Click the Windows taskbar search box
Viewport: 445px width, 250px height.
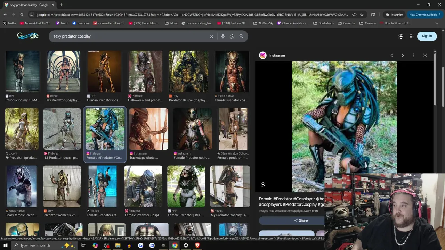43,245
